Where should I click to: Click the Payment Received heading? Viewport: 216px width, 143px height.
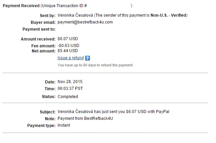(x=21, y=6)
